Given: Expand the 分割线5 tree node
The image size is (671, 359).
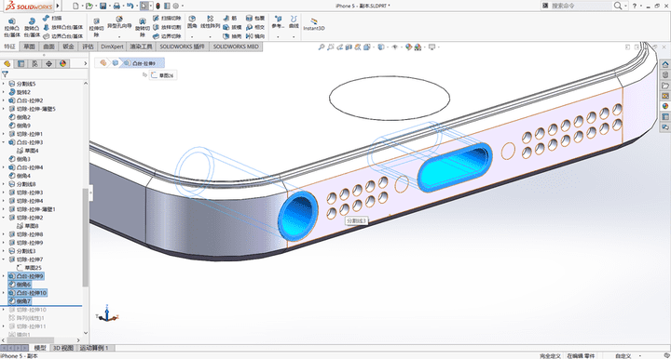Looking at the screenshot, I should 4,84.
